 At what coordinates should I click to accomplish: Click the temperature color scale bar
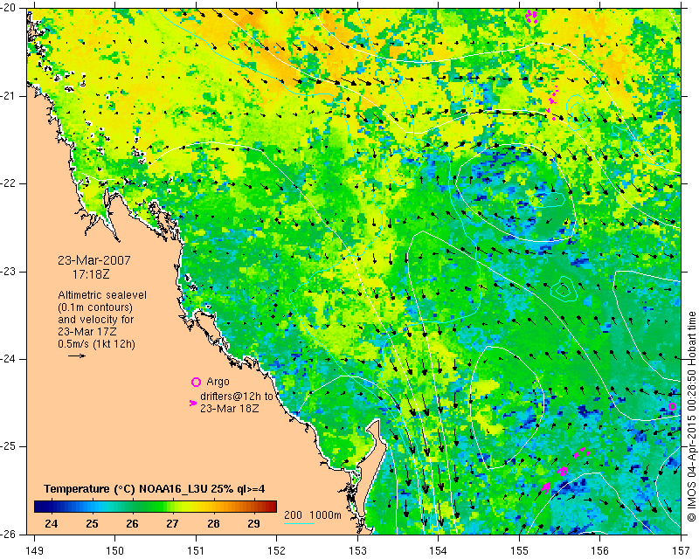pyautogui.click(x=156, y=507)
